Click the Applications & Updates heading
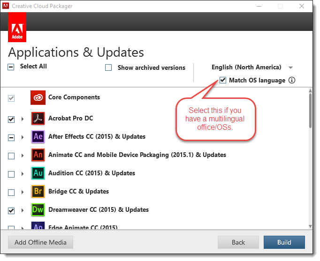 [x=76, y=52]
